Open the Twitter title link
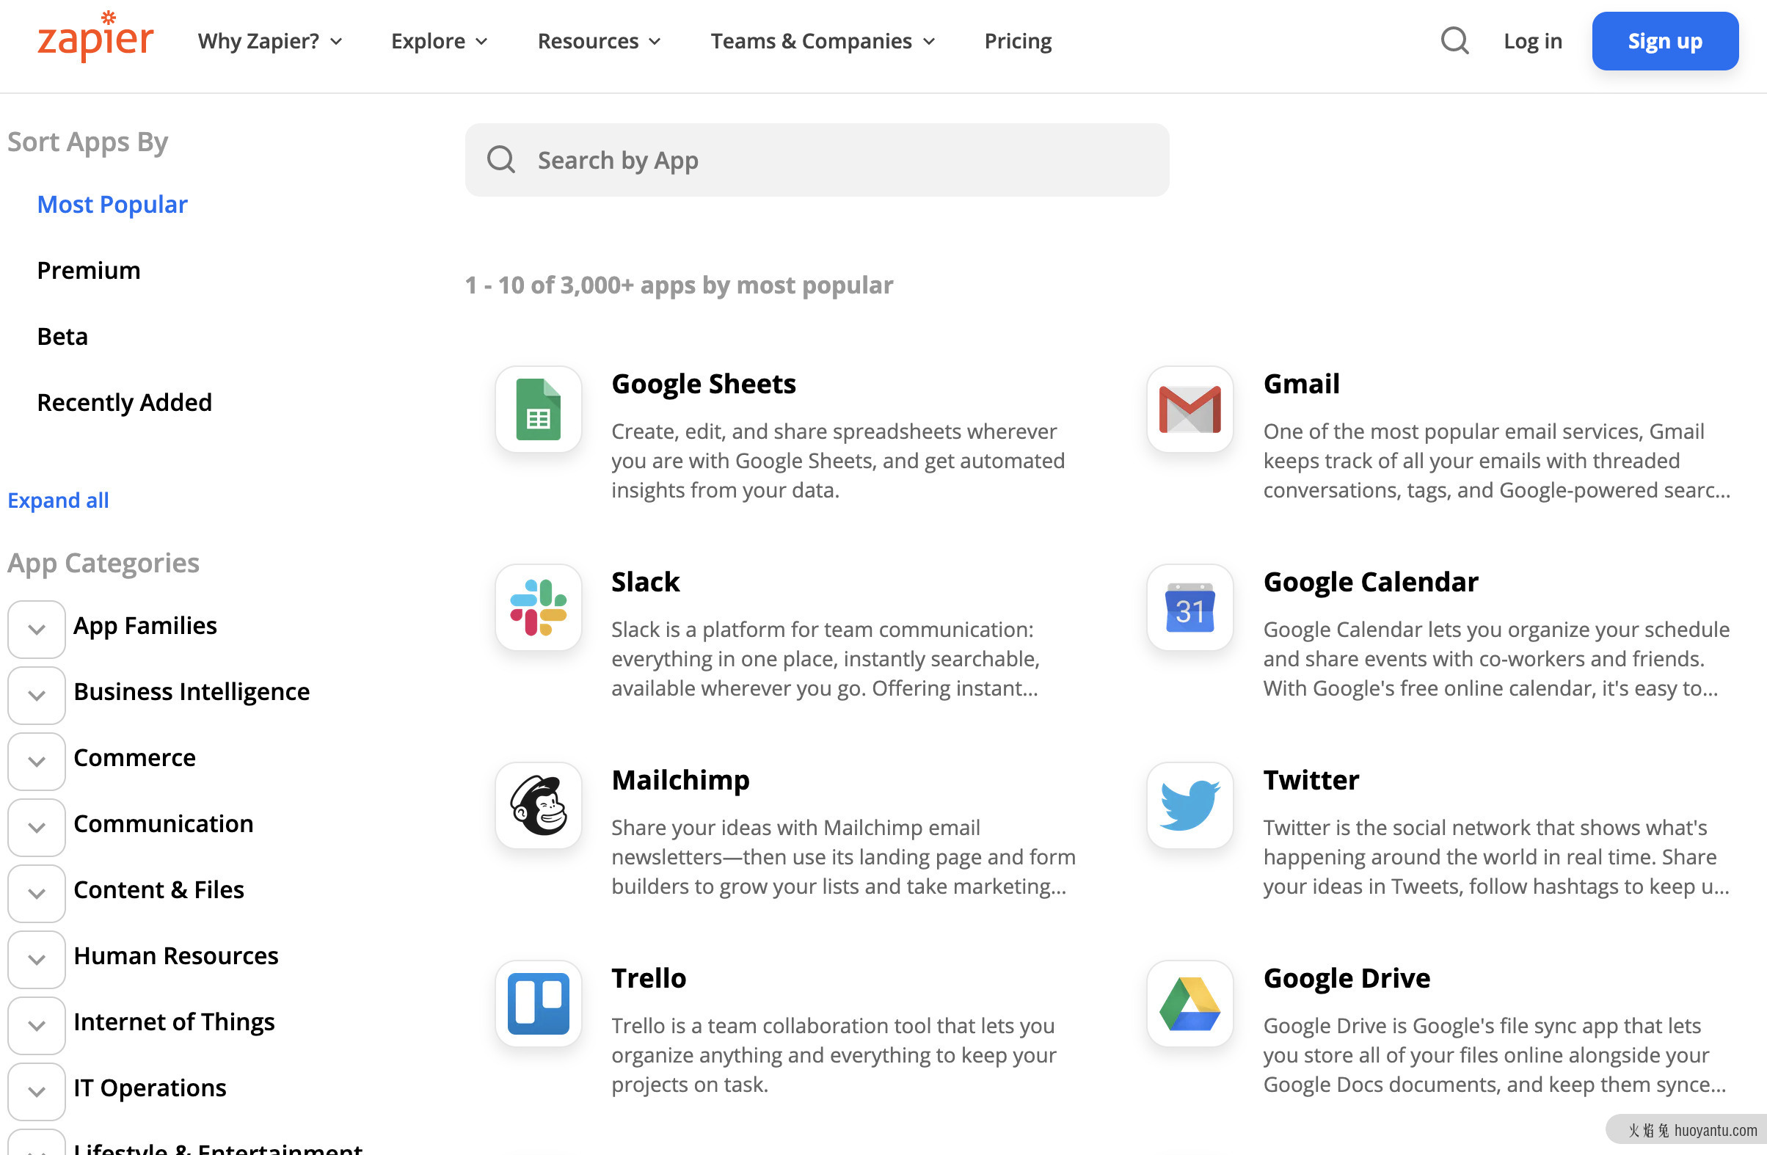 pos(1311,780)
